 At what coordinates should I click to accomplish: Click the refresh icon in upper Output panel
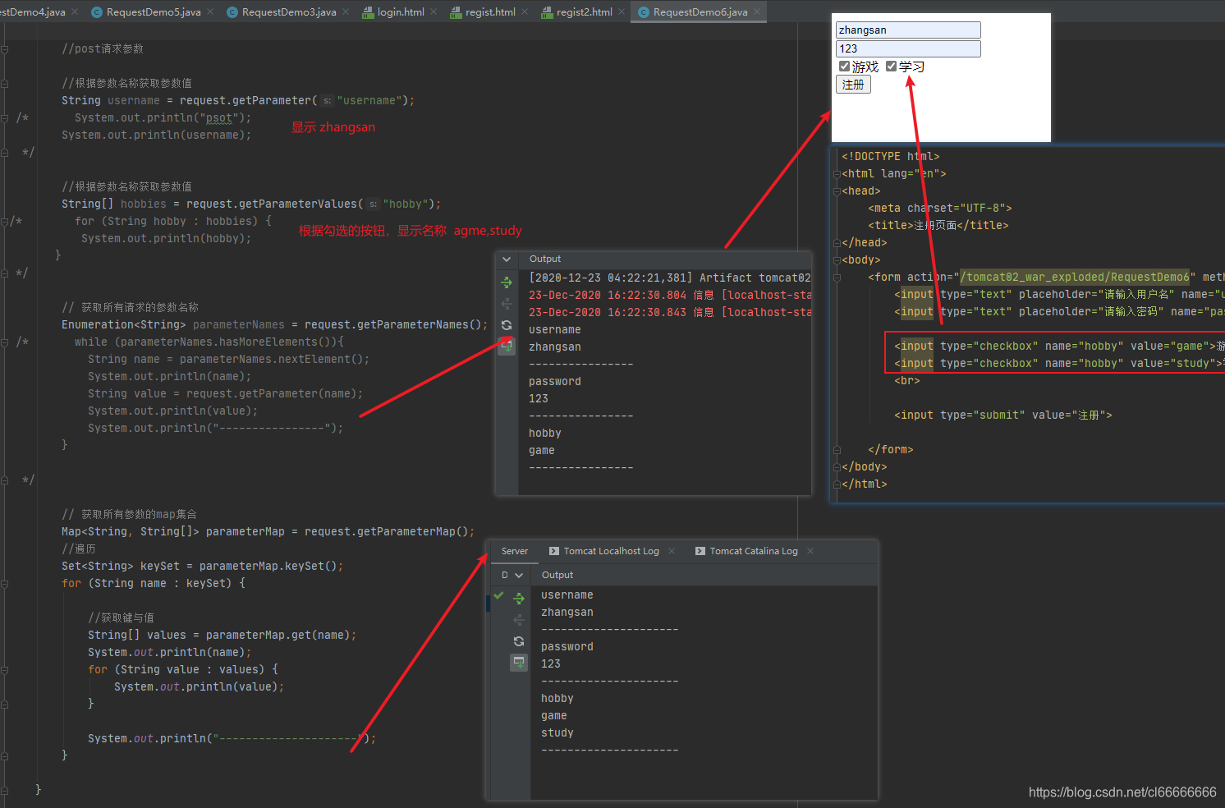(507, 325)
